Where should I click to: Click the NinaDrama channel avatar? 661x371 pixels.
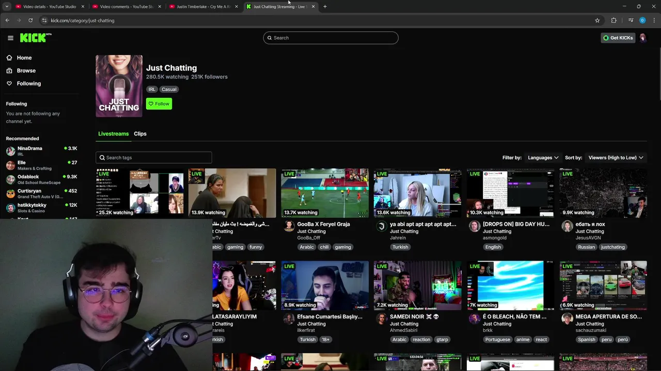(10, 151)
